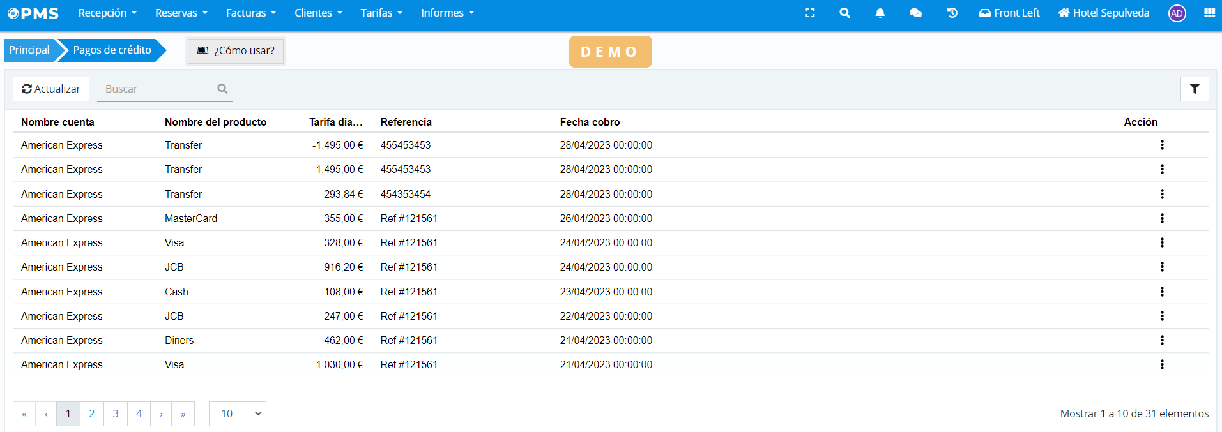1222x432 pixels.
Task: Open the chat messages icon
Action: tap(915, 13)
